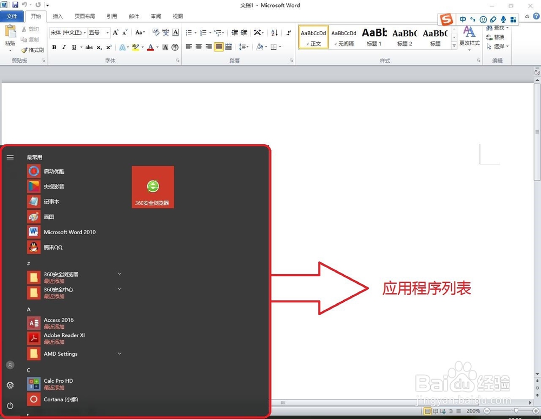Apply superscript formatting

pos(109,47)
